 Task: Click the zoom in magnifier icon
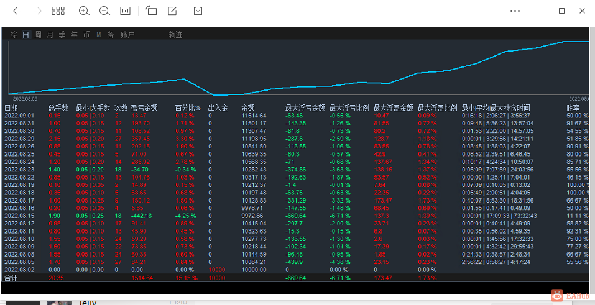tap(84, 11)
